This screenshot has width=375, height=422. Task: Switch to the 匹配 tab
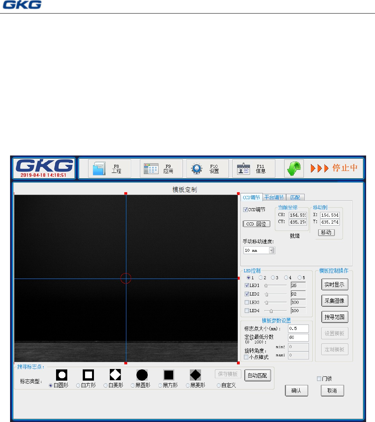[295, 197]
